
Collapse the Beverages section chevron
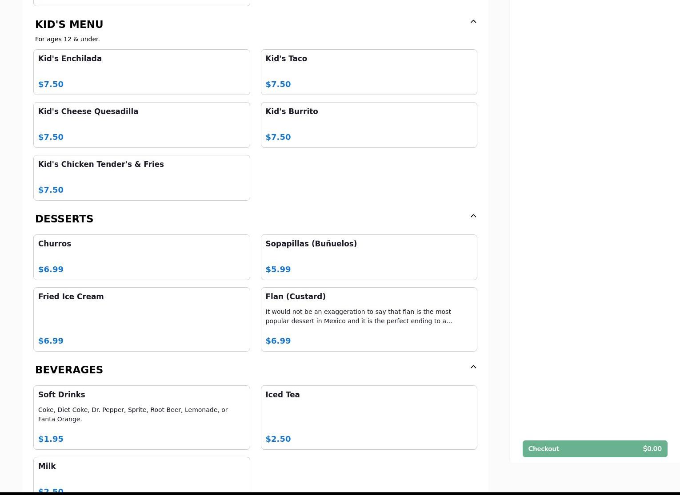click(x=473, y=367)
